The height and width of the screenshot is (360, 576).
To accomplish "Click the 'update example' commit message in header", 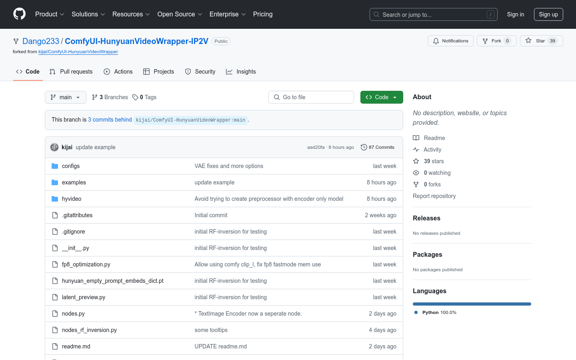I will click(96, 147).
